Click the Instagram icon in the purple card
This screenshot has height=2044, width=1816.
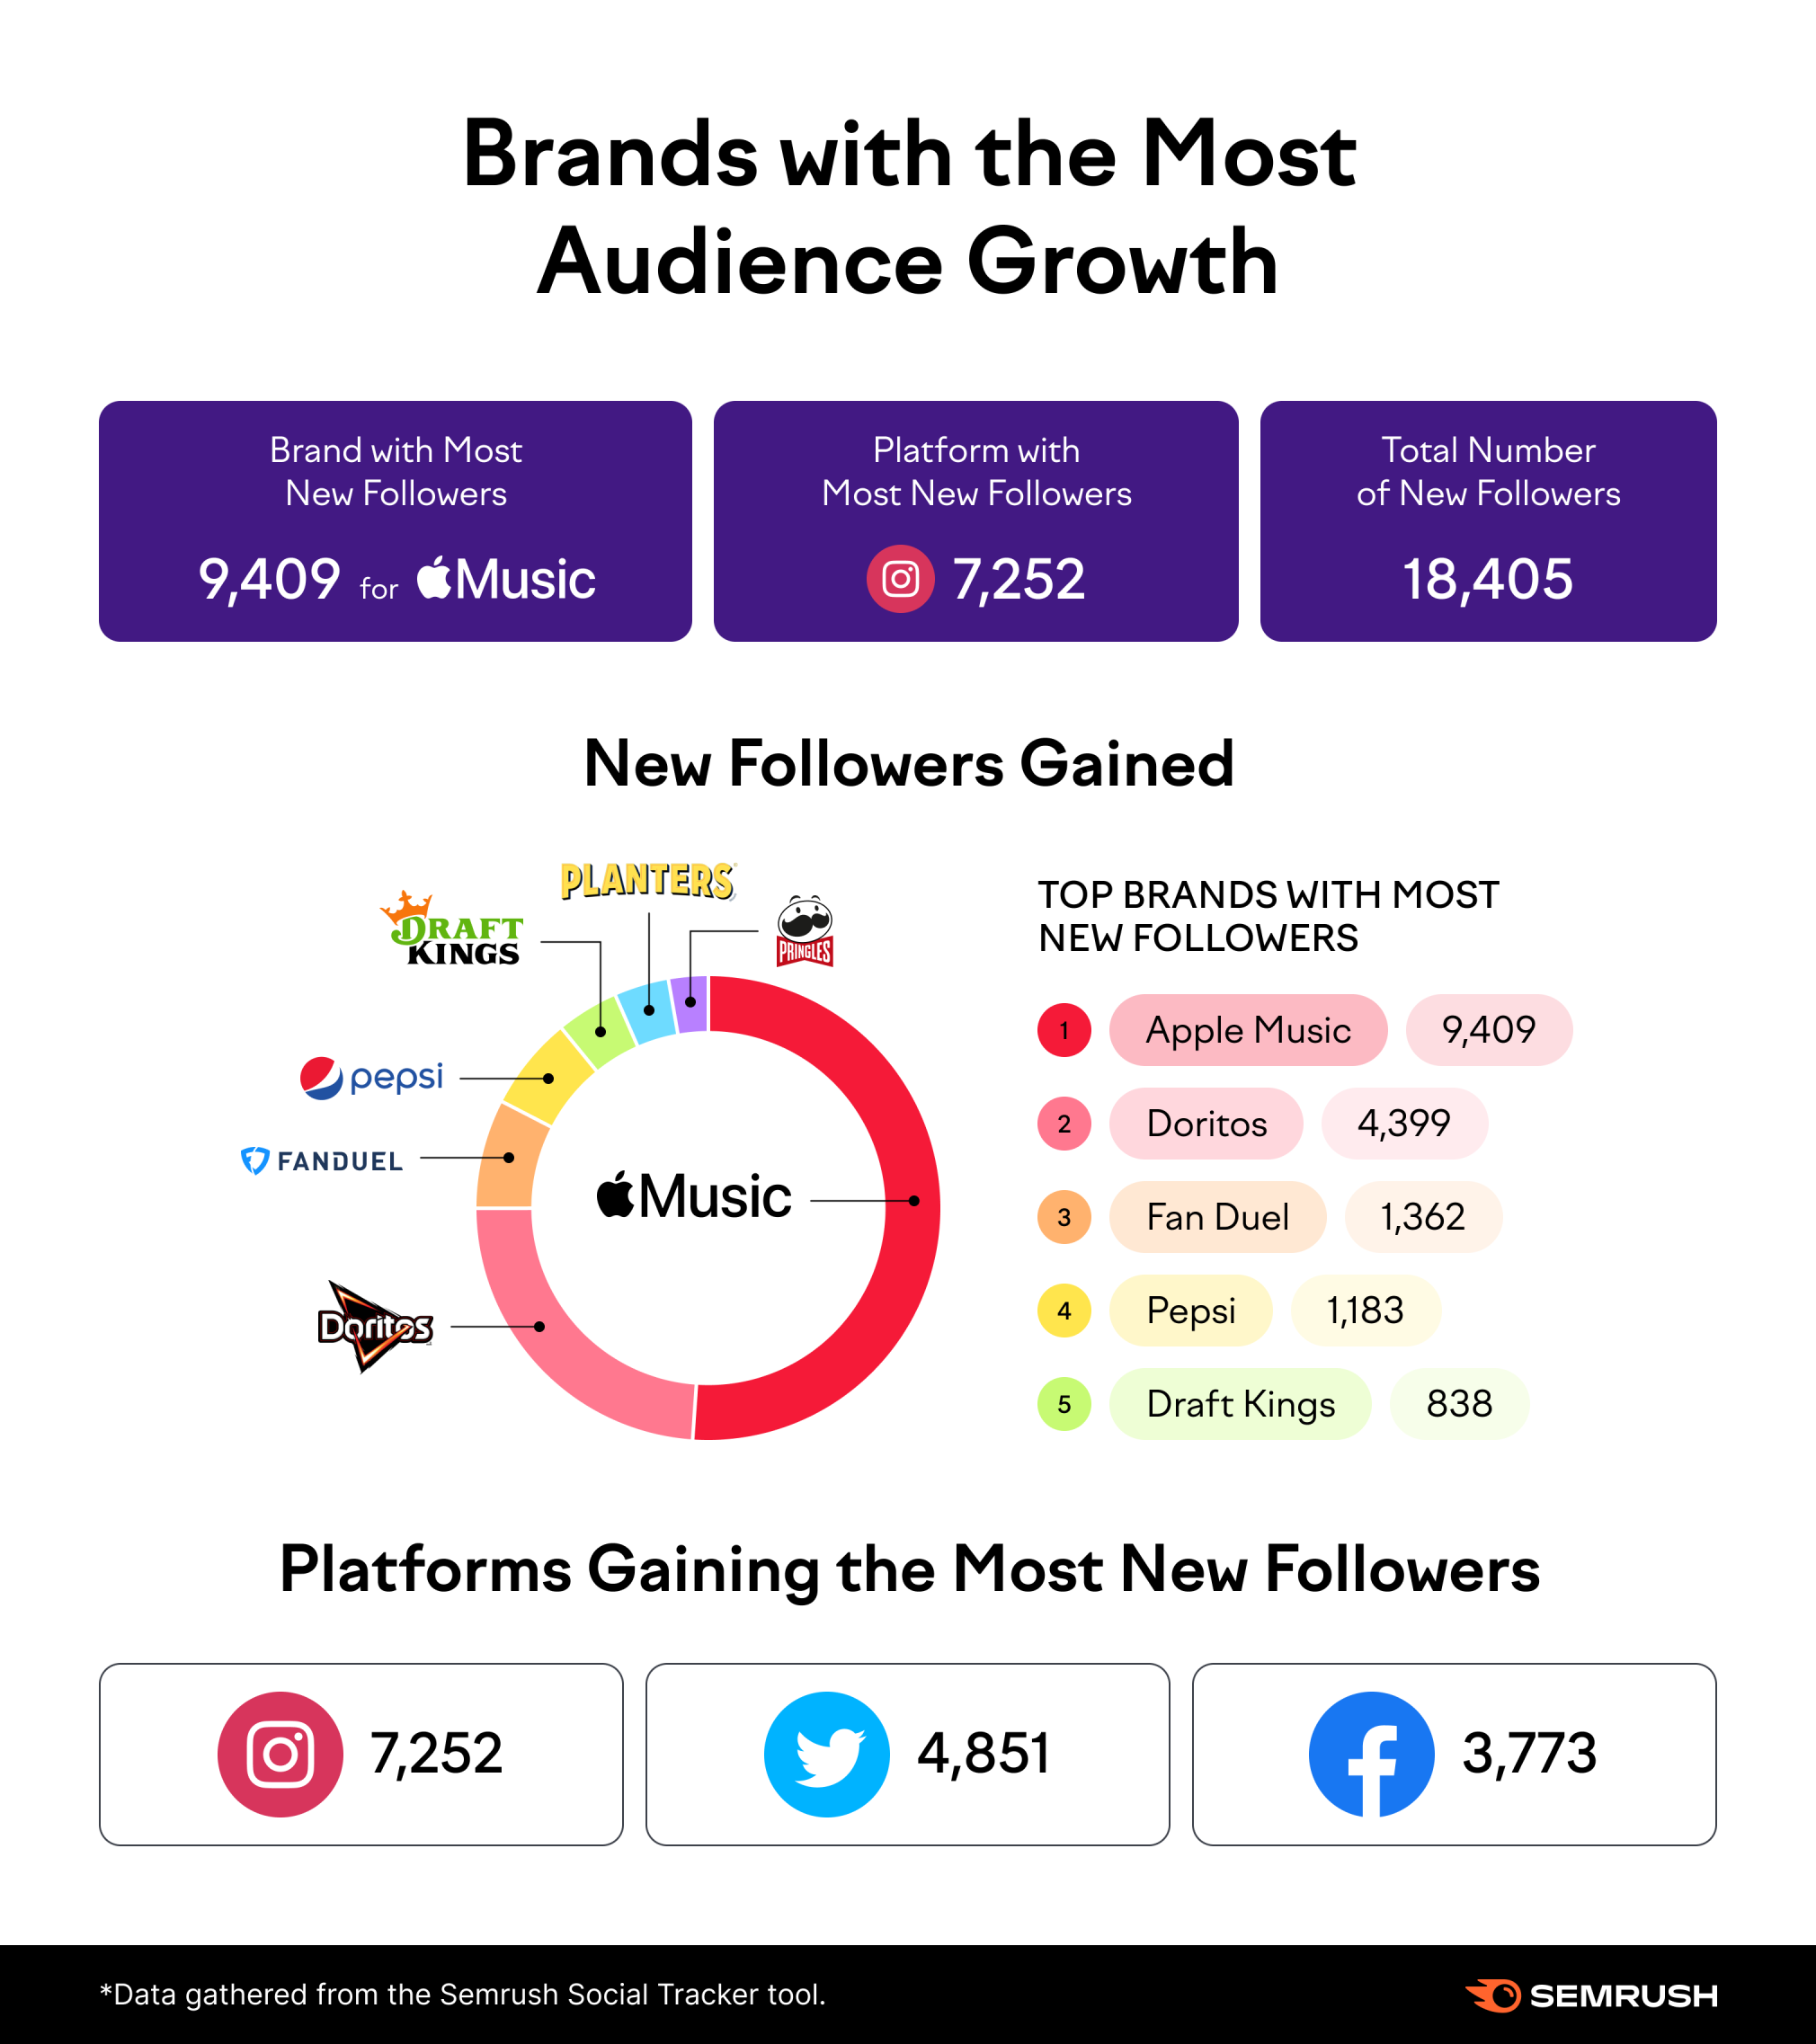900,579
